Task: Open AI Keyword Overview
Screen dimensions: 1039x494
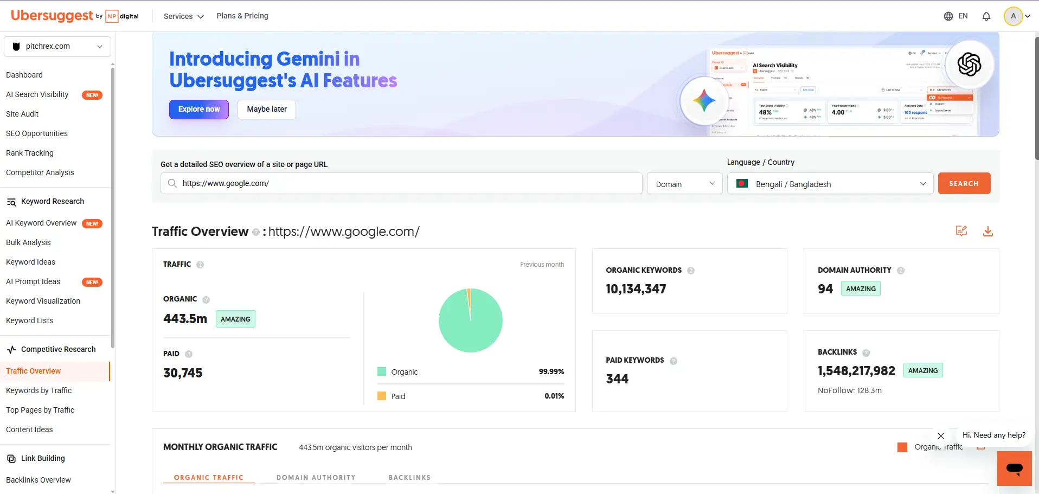Action: 41,223
